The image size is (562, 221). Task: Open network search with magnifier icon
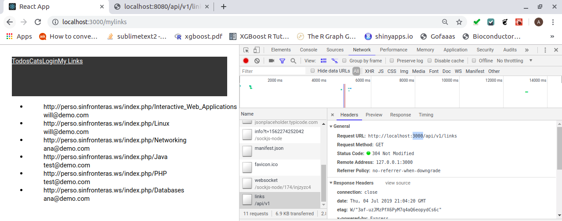pos(293,61)
